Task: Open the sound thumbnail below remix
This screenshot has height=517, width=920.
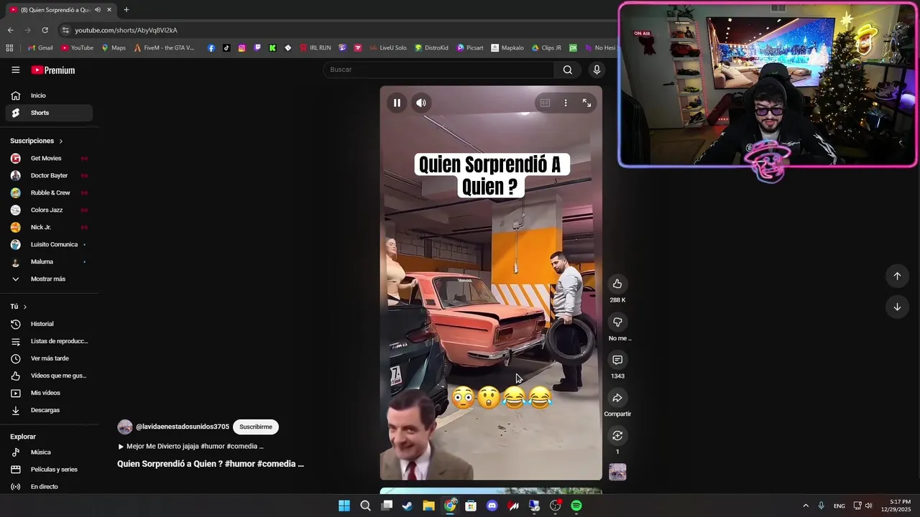Action: [x=617, y=472]
